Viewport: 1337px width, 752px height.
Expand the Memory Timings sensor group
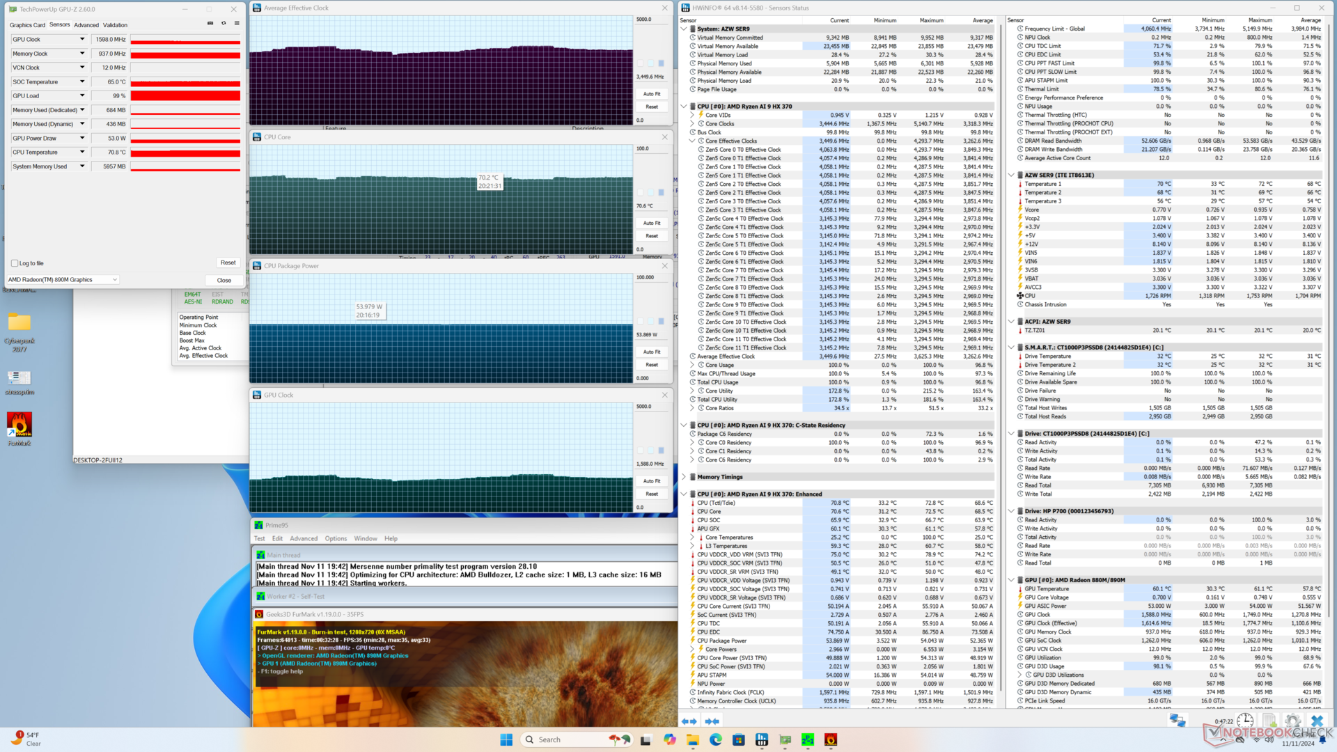click(x=684, y=477)
